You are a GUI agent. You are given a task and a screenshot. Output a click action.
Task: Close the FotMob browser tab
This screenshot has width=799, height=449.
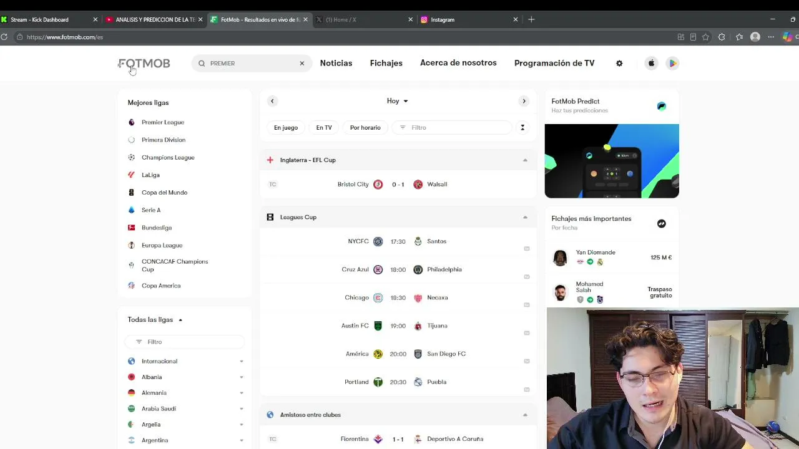pyautogui.click(x=305, y=19)
